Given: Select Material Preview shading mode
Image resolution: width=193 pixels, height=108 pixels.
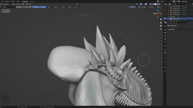Looking at the screenshot, I should coord(157,4).
